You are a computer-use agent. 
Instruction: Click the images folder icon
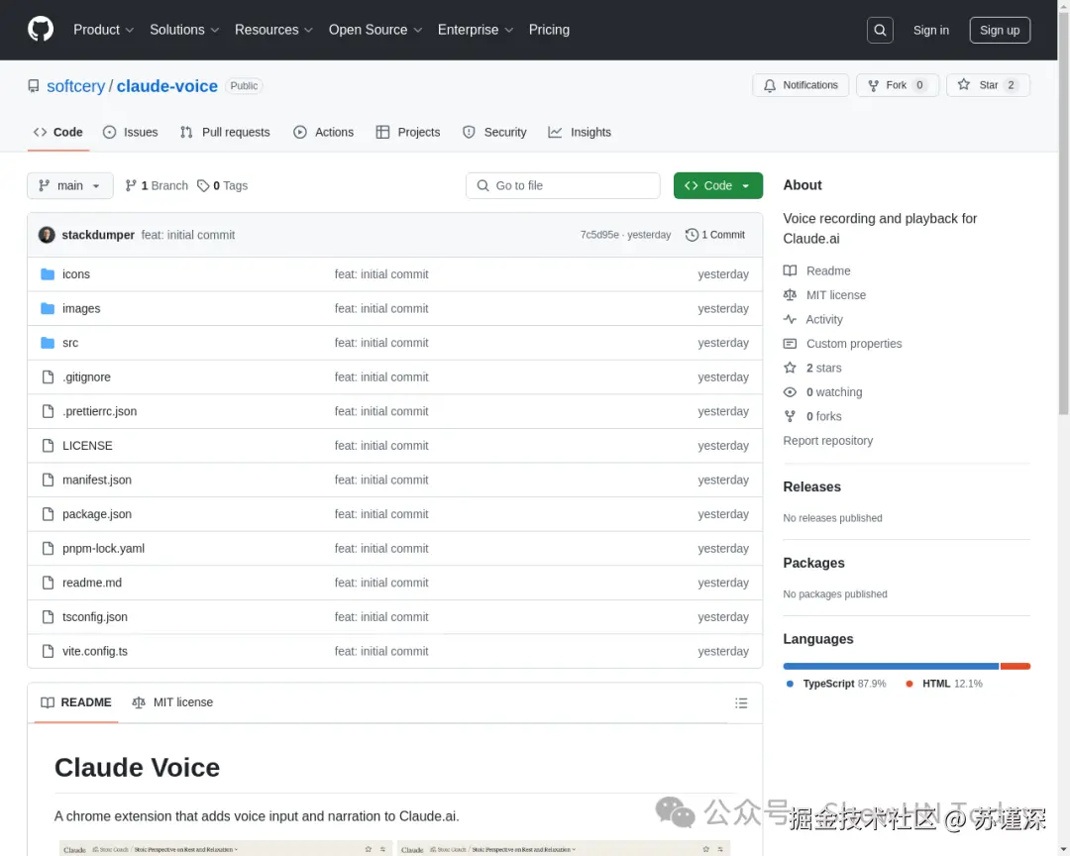(48, 308)
